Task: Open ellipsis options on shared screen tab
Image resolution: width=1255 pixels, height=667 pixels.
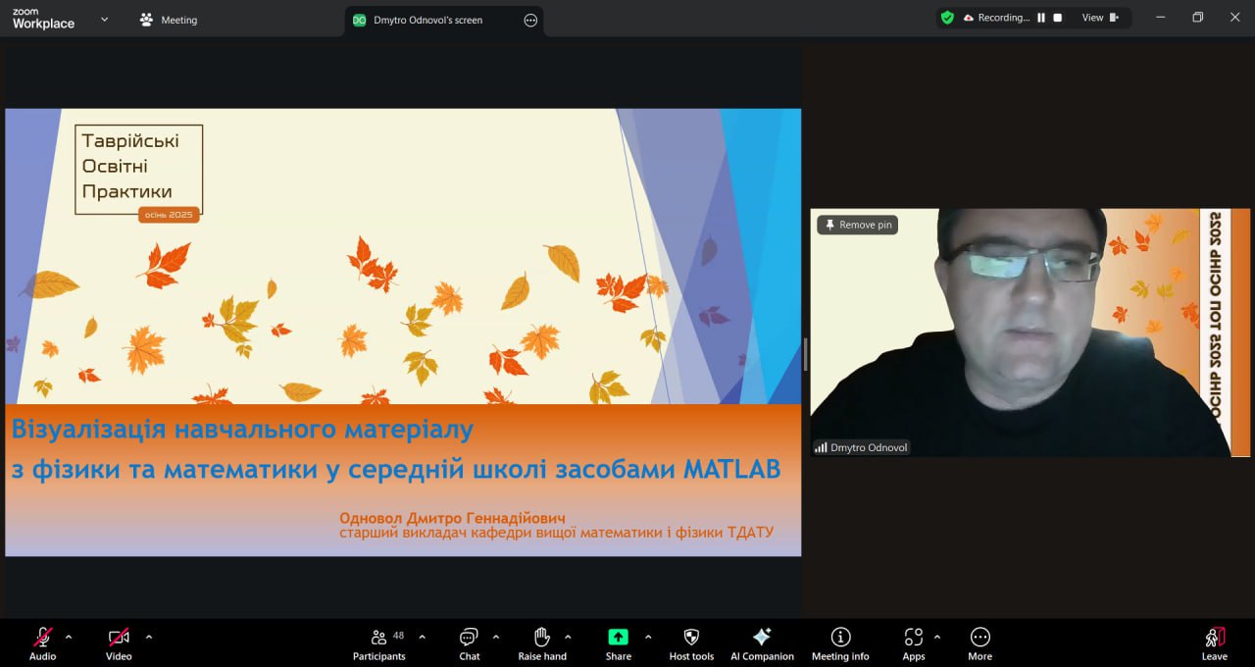Action: tap(530, 20)
